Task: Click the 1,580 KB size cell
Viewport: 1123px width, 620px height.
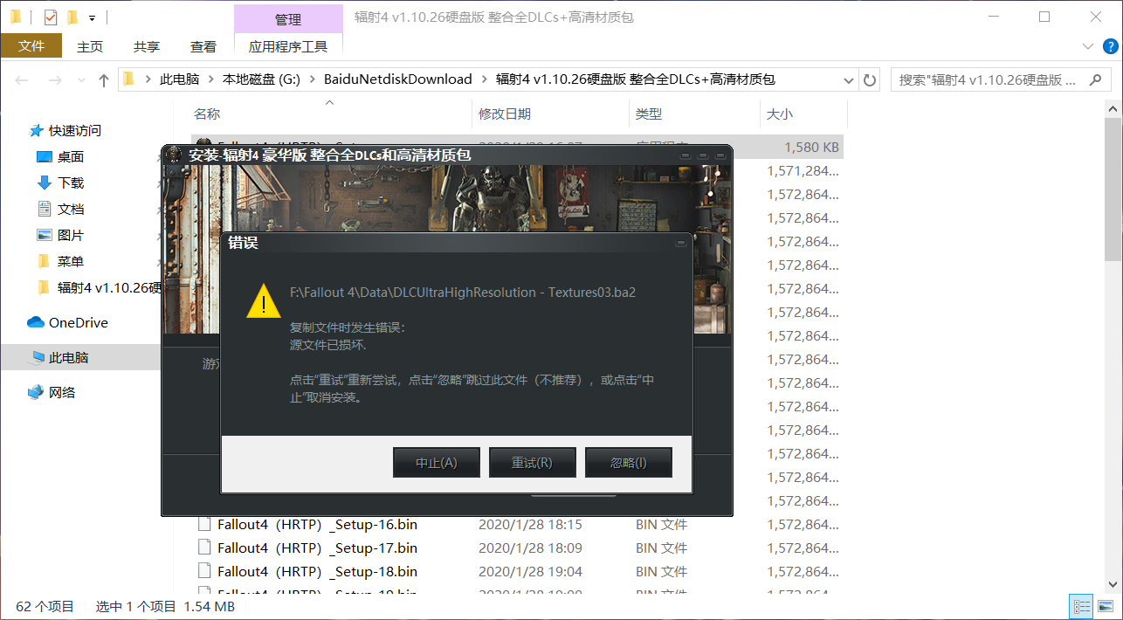Action: [811, 148]
